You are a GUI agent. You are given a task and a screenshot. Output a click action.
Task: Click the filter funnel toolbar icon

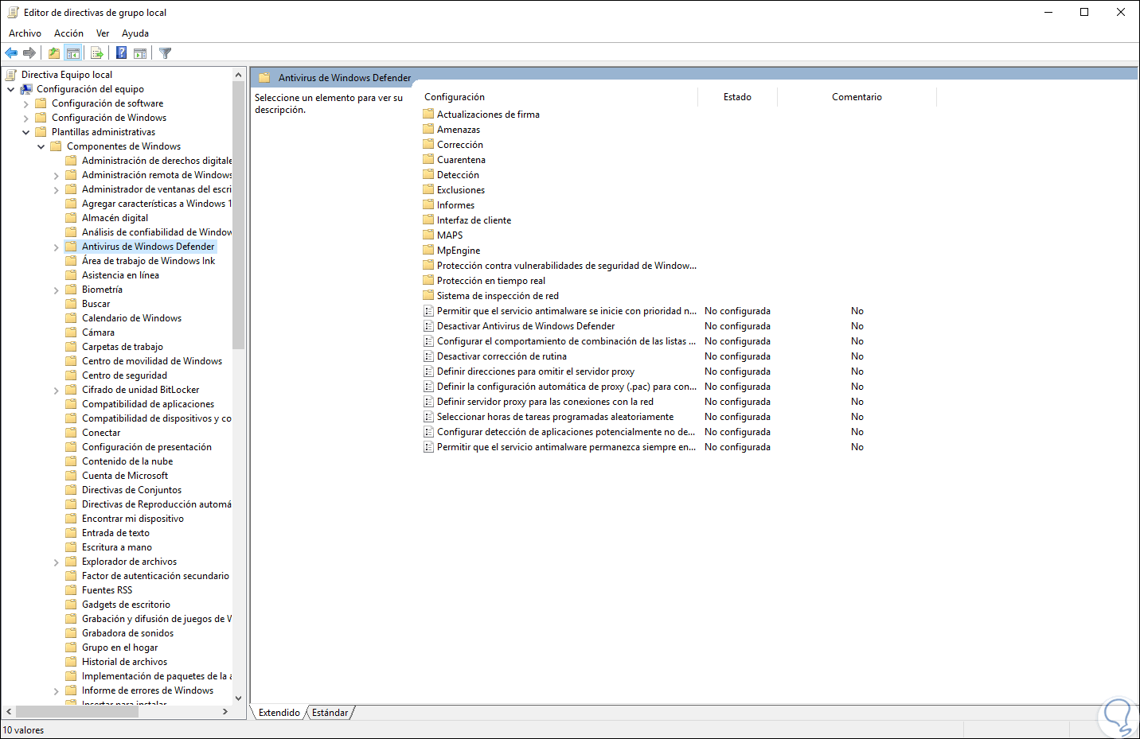click(x=165, y=53)
